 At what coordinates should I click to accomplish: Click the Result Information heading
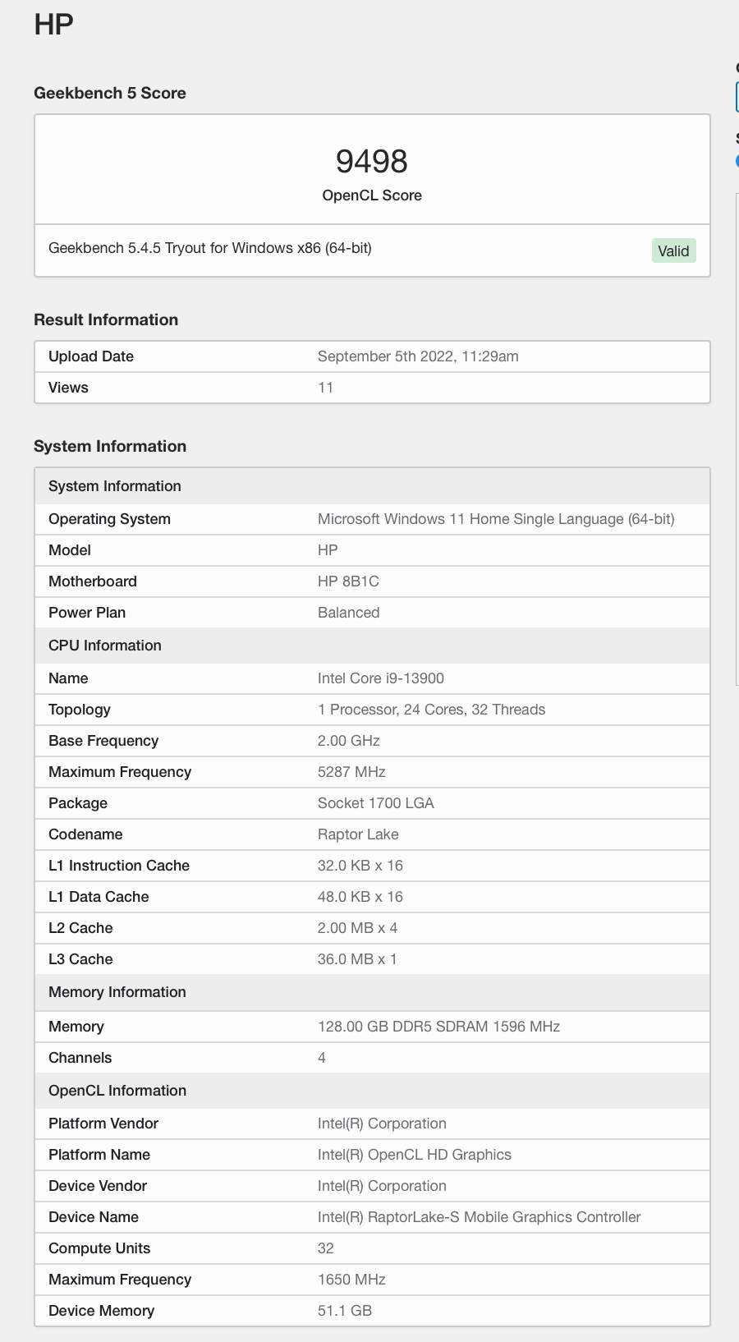(106, 319)
